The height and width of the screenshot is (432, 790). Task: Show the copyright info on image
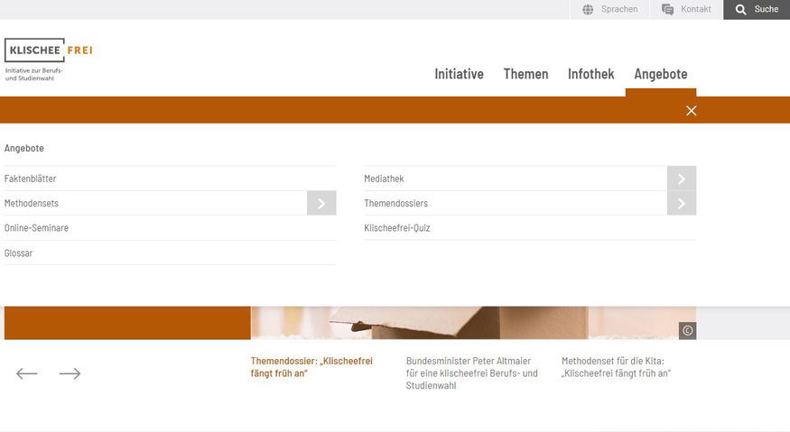[687, 331]
